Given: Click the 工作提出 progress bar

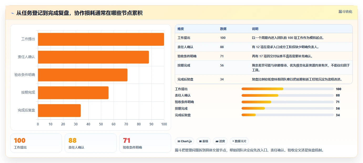Looking at the screenshot, I should (x=288, y=89).
